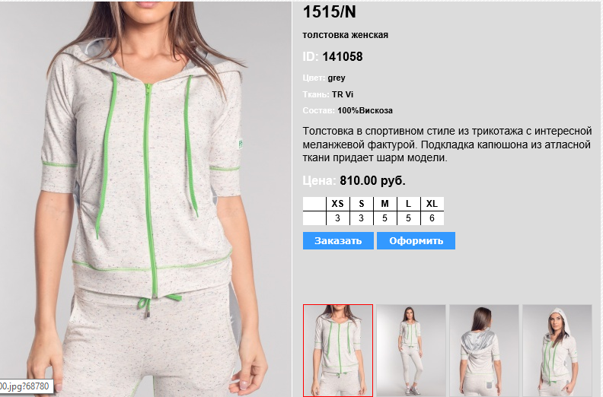Click the fabric value TR Vi
The image size is (603, 397).
(343, 94)
